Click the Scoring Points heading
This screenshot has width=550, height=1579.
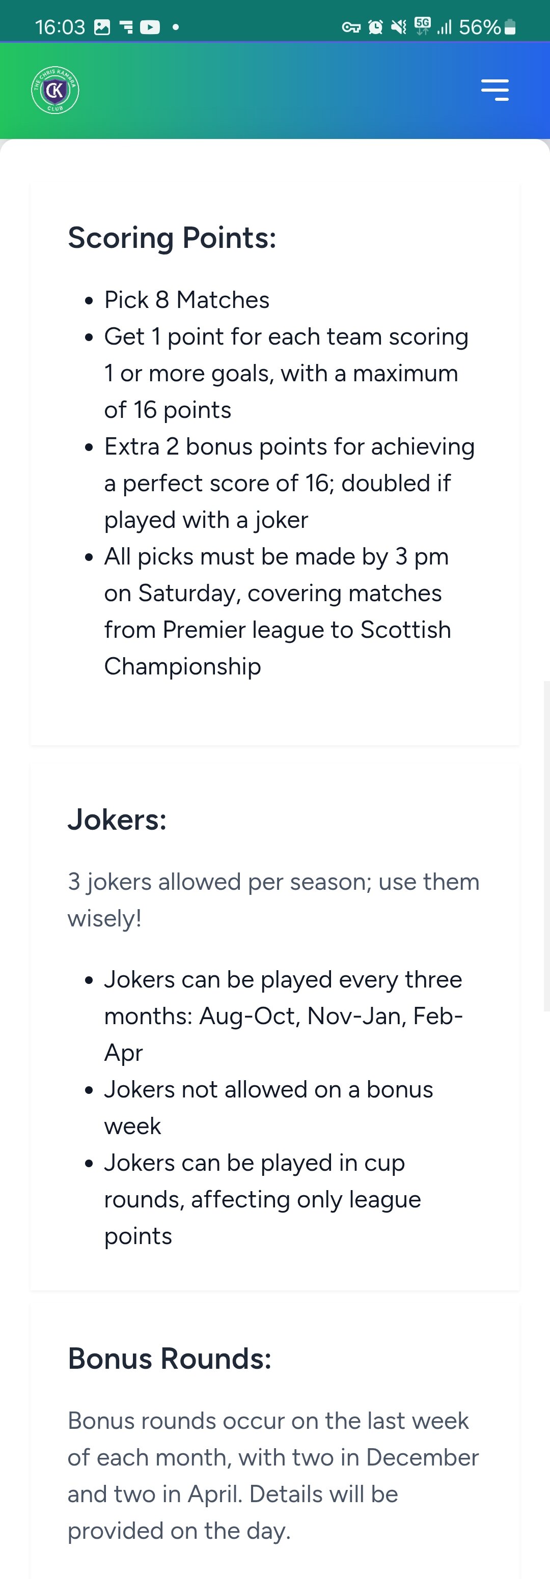(172, 238)
